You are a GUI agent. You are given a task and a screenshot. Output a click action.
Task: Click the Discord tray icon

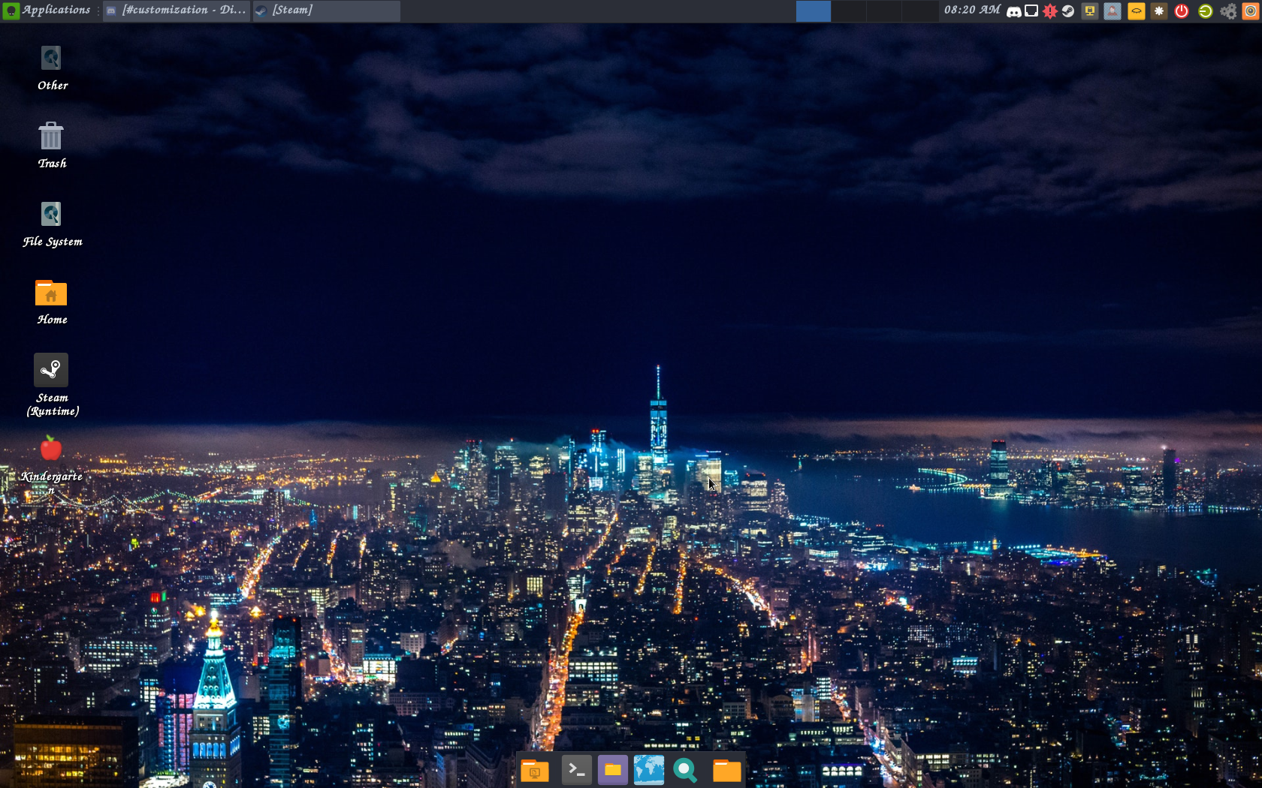click(x=1014, y=11)
